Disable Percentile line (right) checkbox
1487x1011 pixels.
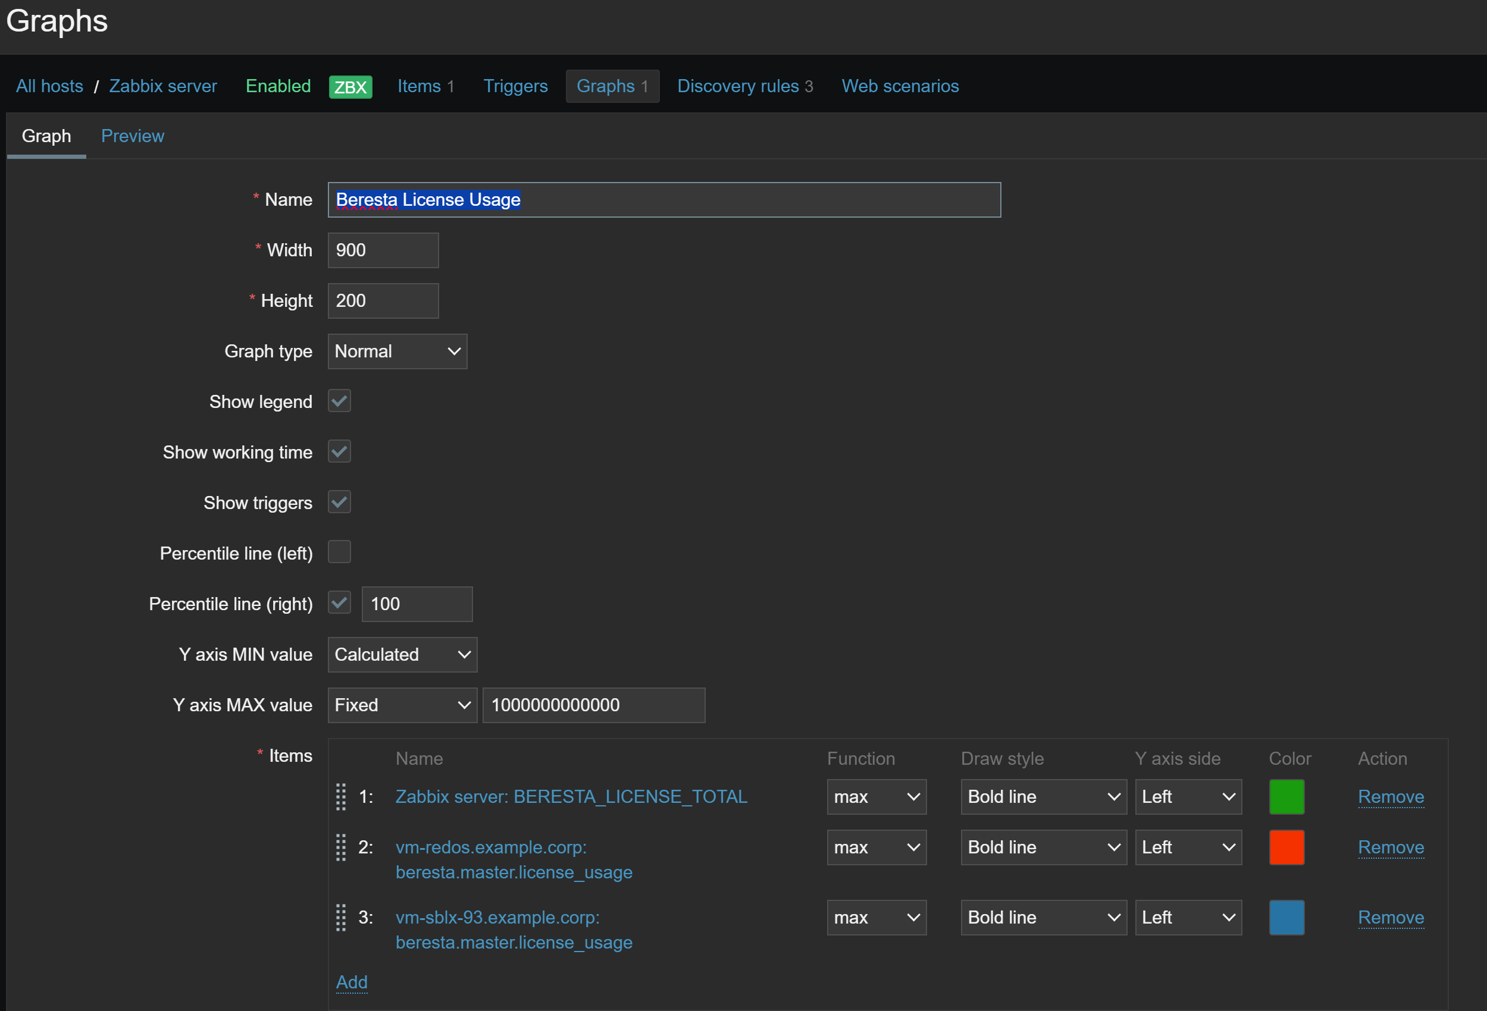pos(339,603)
